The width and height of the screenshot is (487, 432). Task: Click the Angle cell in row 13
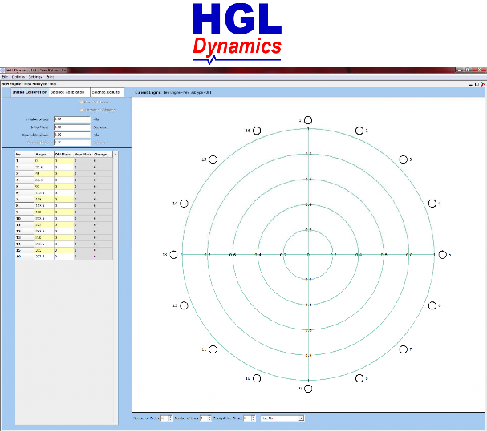click(x=44, y=238)
